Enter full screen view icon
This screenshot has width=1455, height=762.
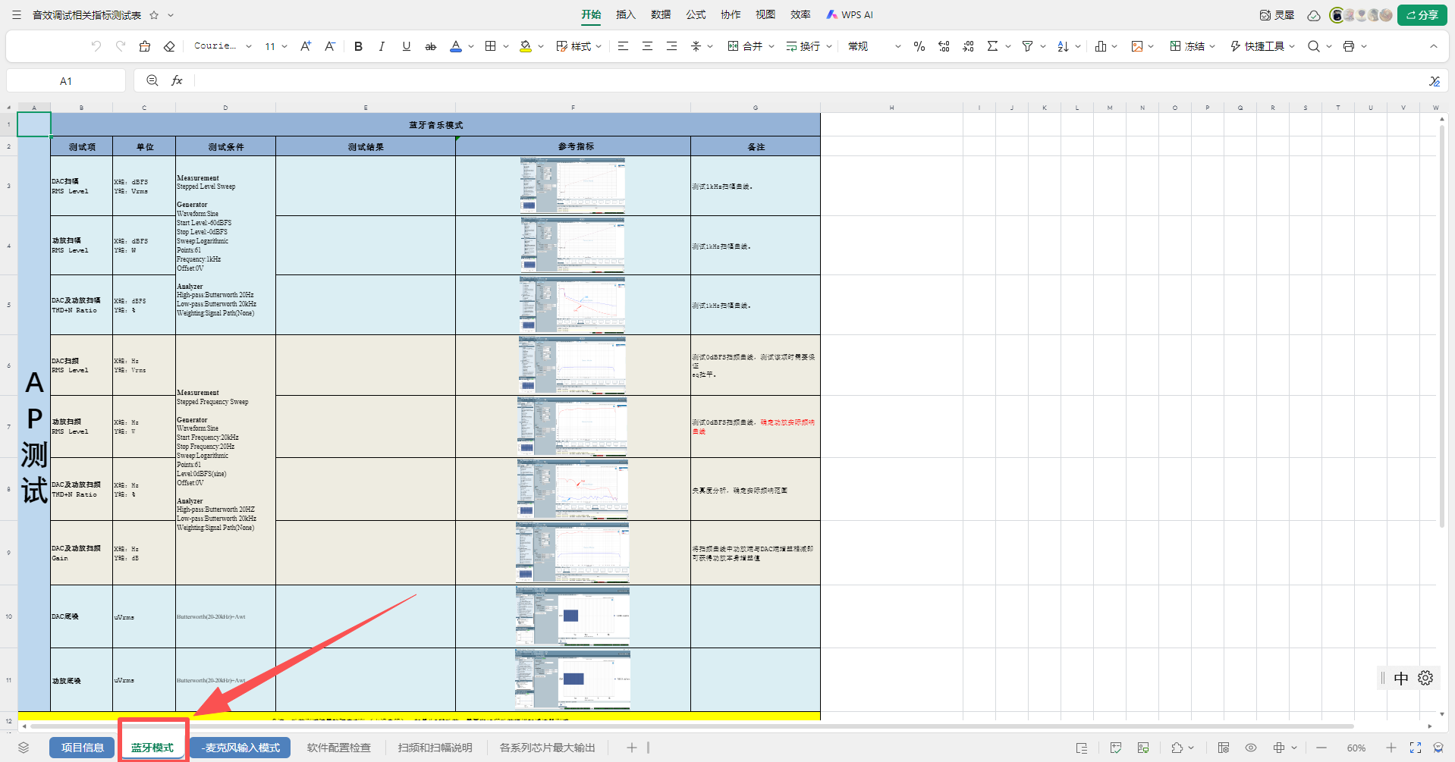coord(1416,748)
